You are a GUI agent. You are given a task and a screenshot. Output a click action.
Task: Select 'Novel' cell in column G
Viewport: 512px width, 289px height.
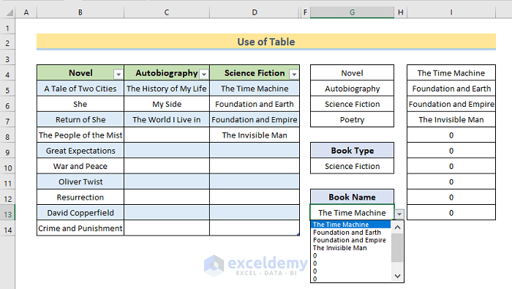pyautogui.click(x=352, y=73)
